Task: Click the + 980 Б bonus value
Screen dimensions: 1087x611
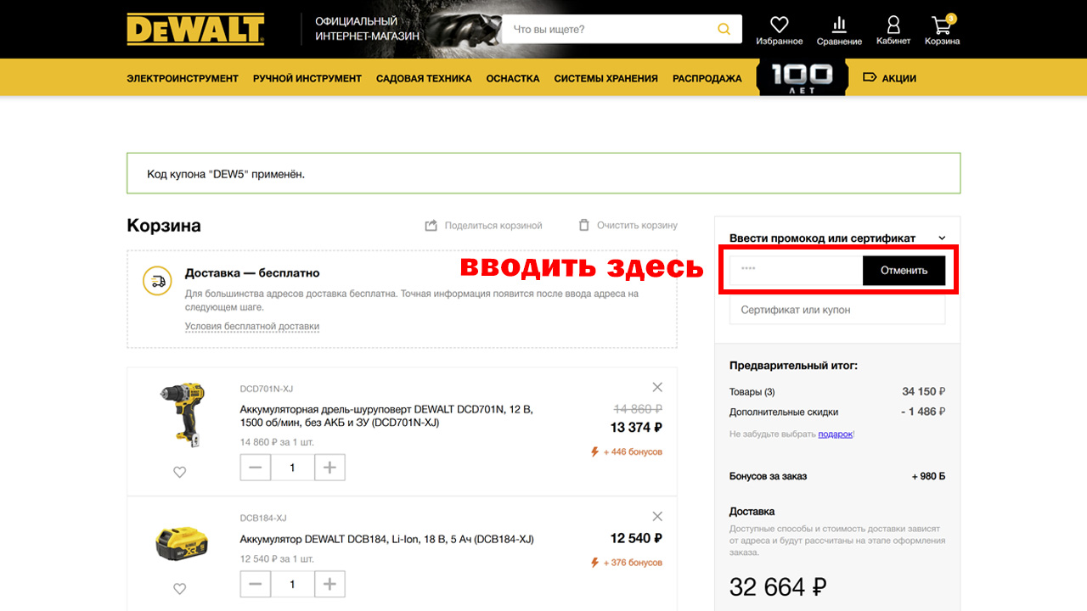Action: click(928, 476)
